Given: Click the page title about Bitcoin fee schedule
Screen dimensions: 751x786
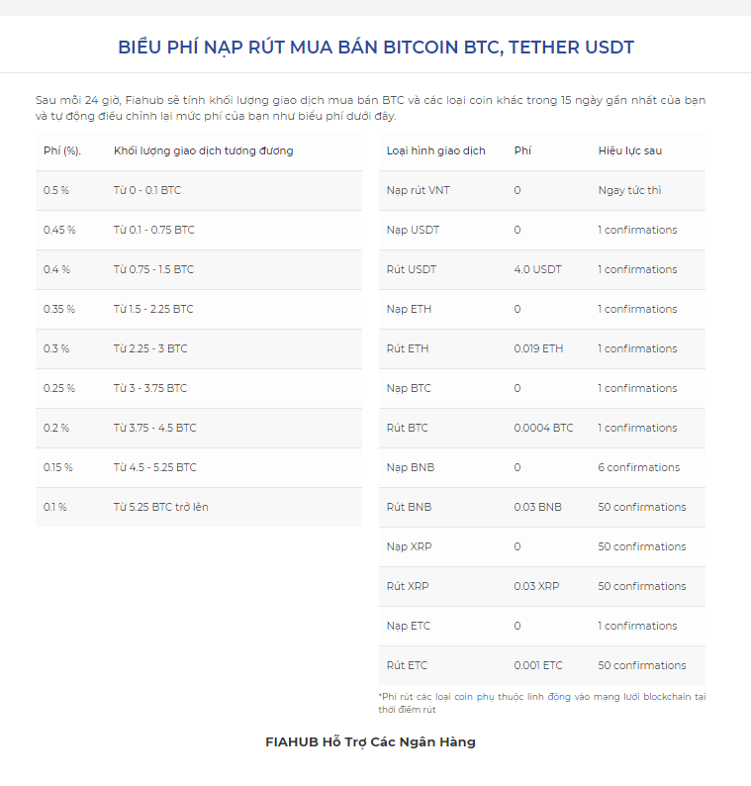Looking at the screenshot, I should point(376,48).
